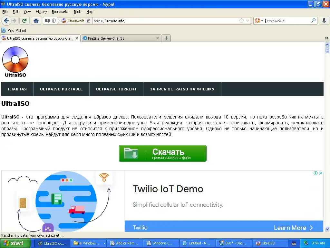Switch to UltraISO ск... Mypal taskbar button
330x248 pixels.
[52, 243]
